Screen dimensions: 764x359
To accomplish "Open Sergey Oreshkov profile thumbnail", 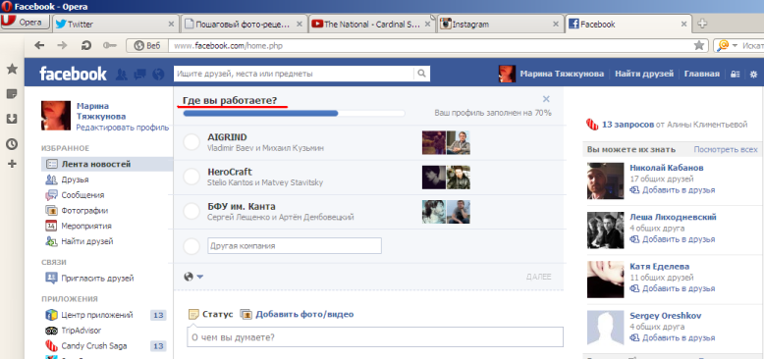I will (605, 329).
